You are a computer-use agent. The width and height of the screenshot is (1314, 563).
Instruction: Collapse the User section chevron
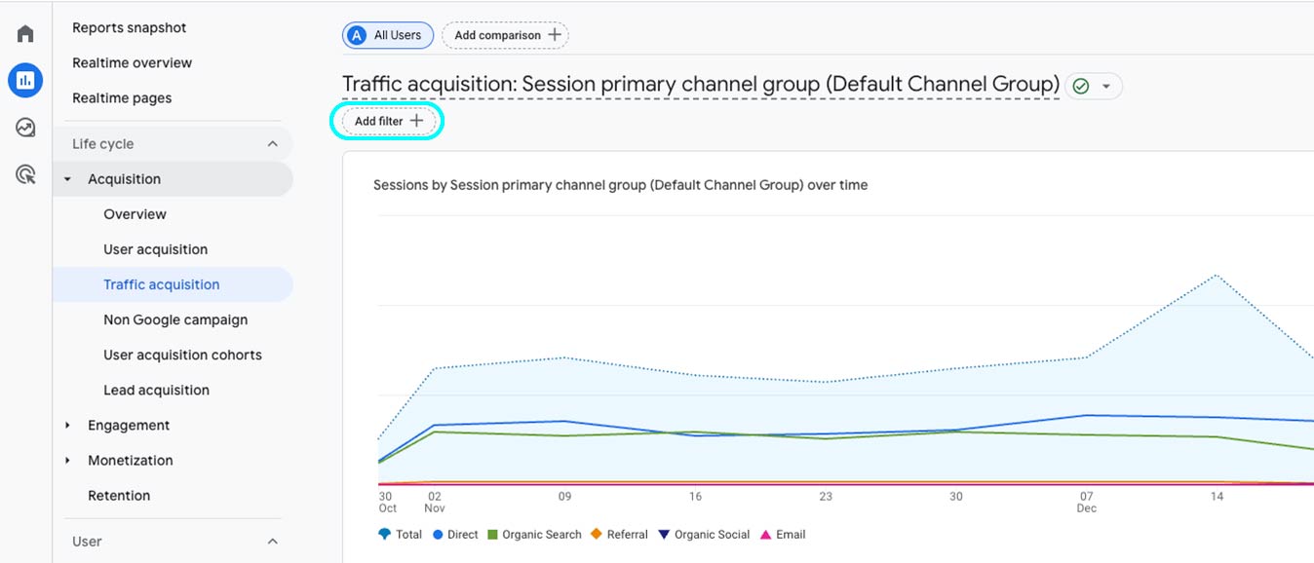272,542
